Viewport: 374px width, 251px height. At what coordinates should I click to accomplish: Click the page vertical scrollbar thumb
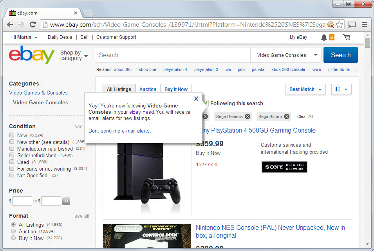[x=367, y=43]
